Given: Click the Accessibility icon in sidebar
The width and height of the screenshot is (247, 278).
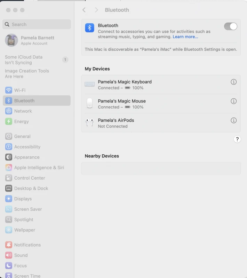Looking at the screenshot, I should coord(8,147).
